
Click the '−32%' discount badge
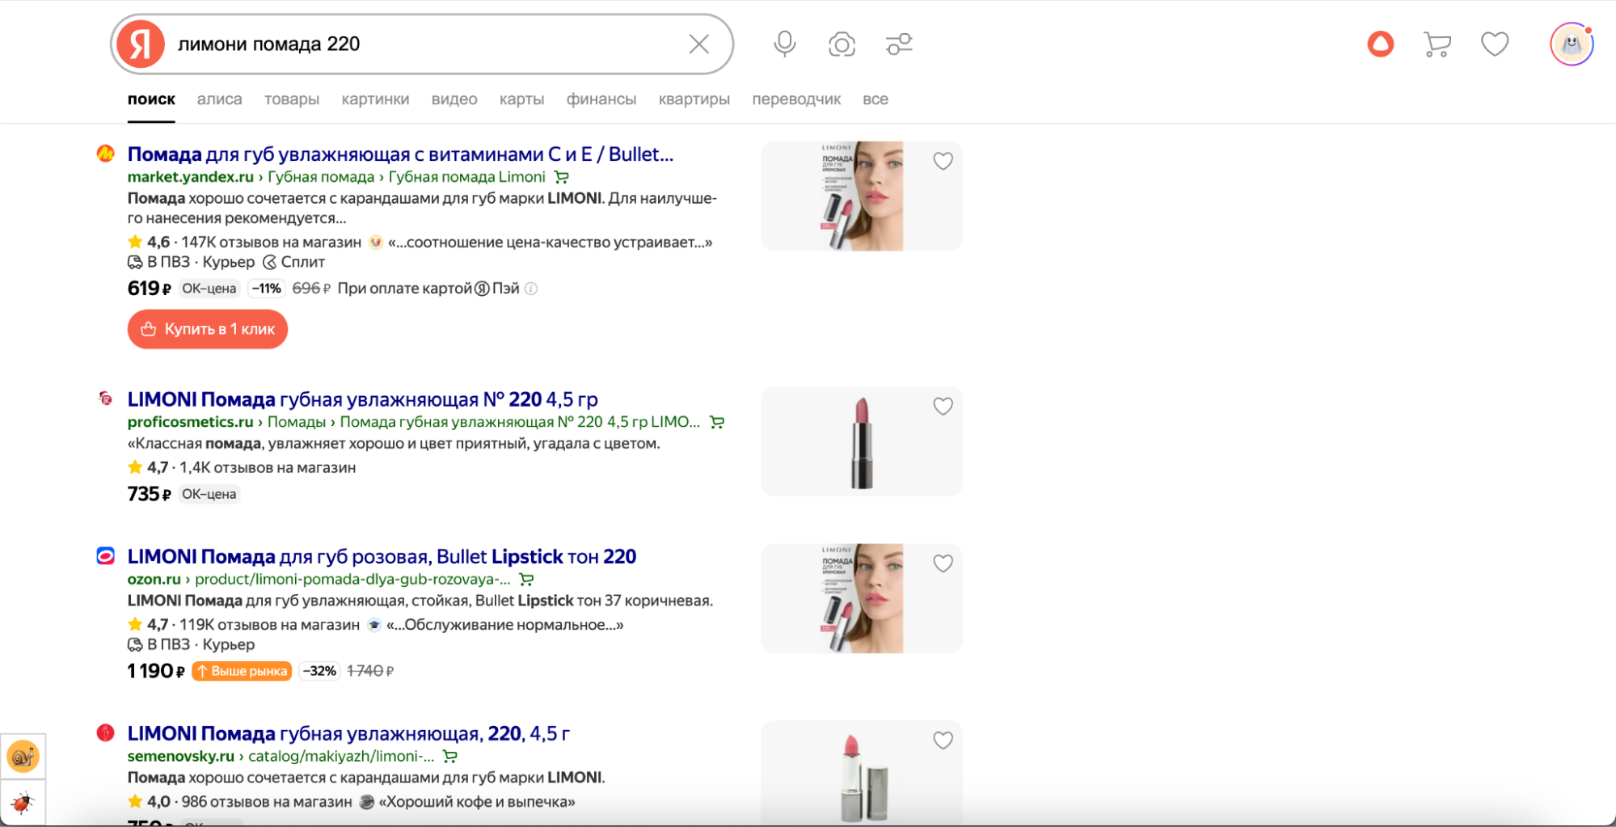coord(319,671)
